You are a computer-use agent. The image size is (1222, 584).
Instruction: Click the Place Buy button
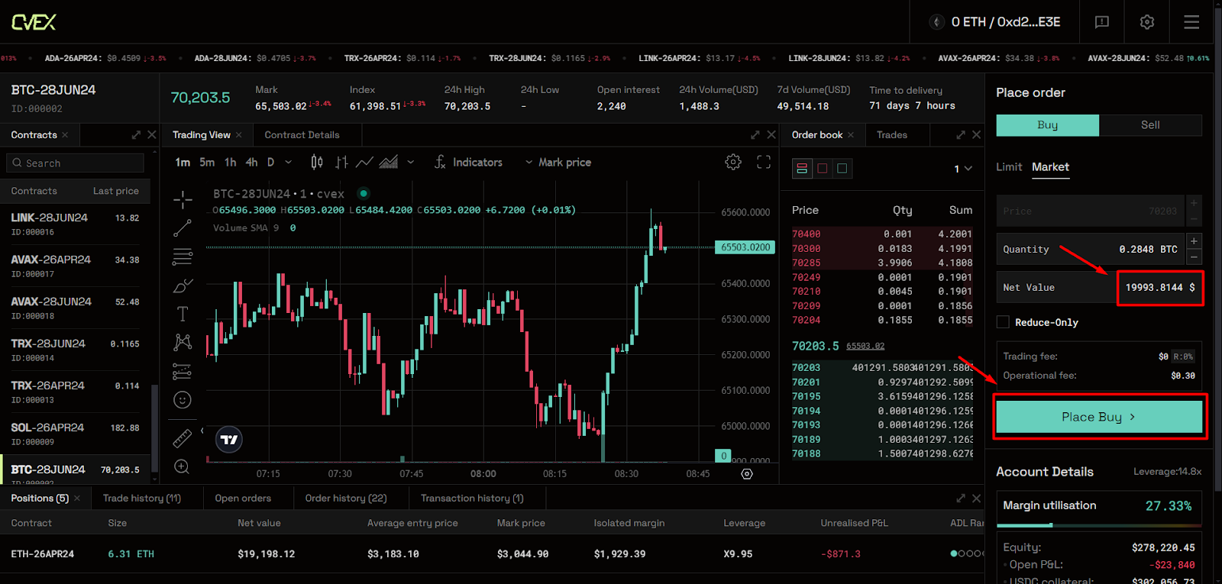point(1098,417)
